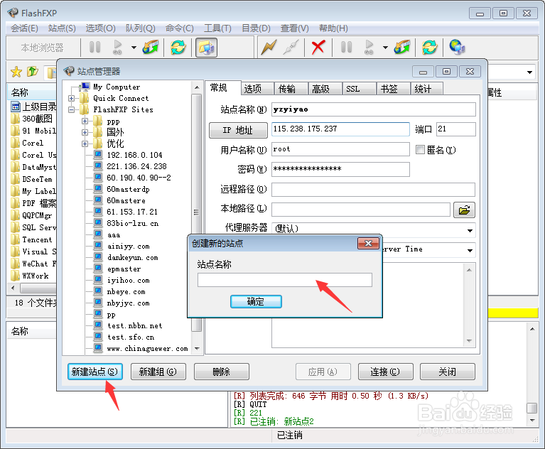Click the red X abort icon

click(x=318, y=47)
